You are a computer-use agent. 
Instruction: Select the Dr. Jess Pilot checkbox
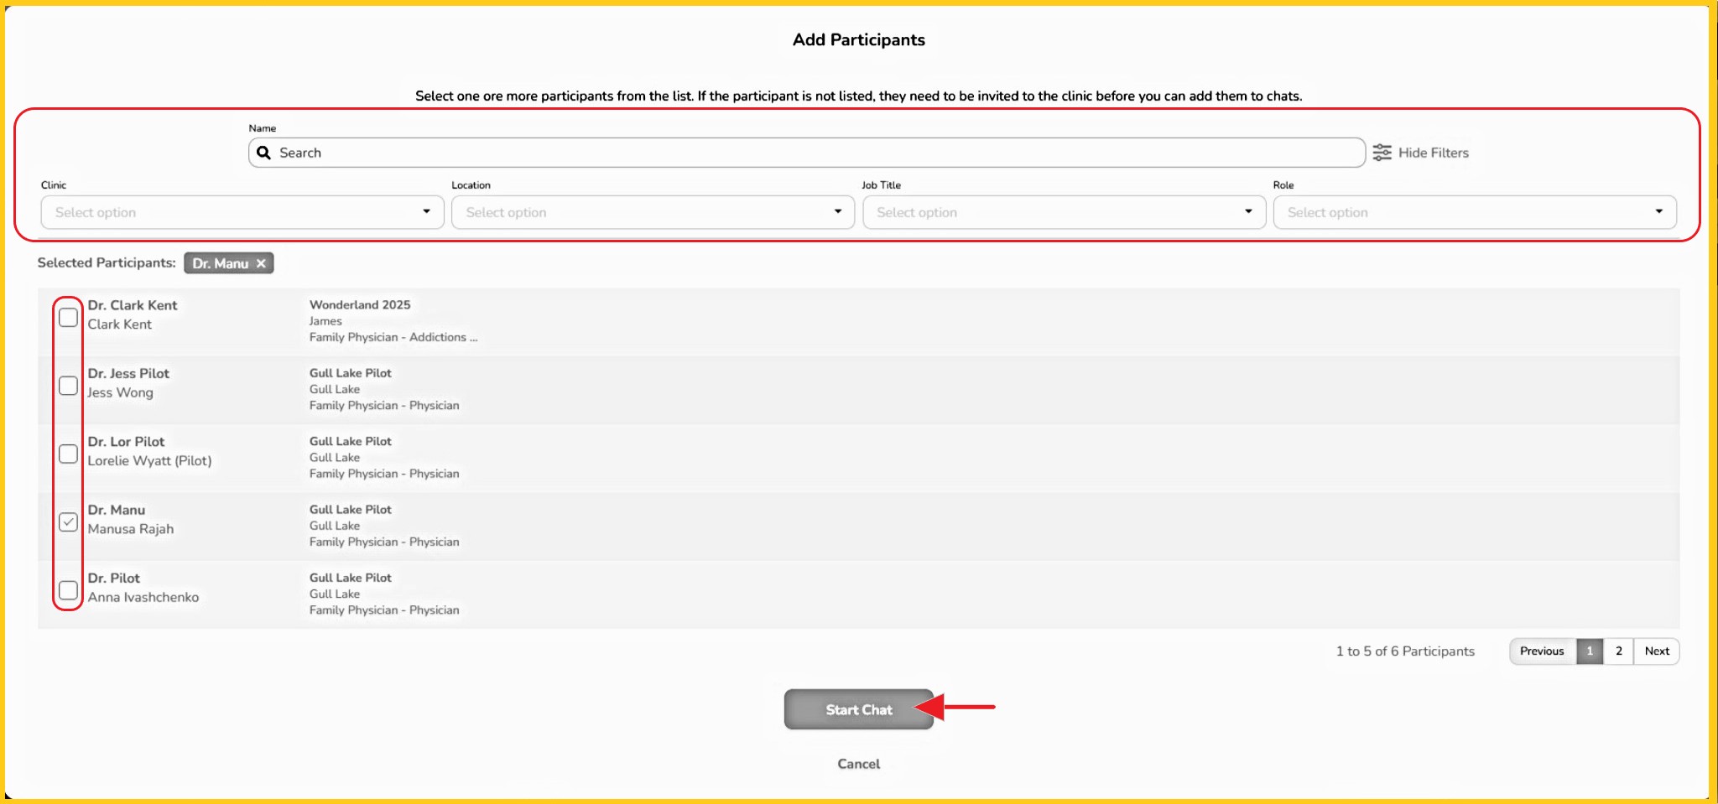click(68, 386)
